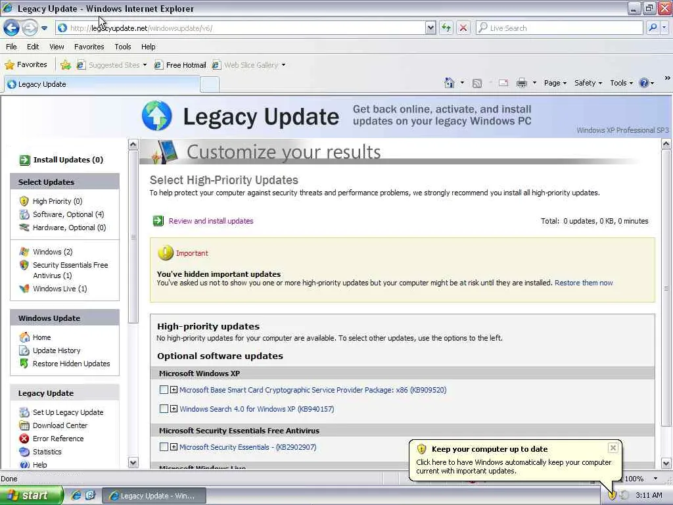The height and width of the screenshot is (505, 673).
Task: Open the File menu
Action: [x=12, y=47]
